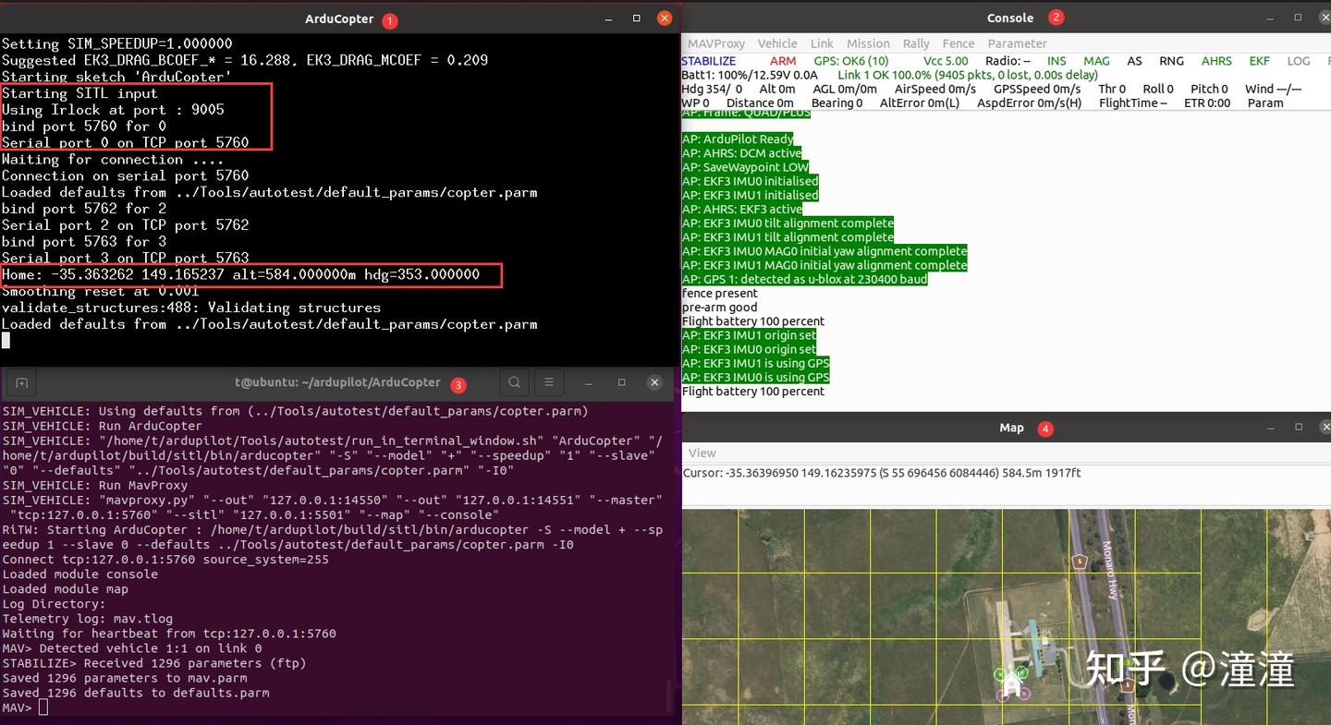Click the new tab icon in the terminal
This screenshot has width=1331, height=725.
click(21, 382)
